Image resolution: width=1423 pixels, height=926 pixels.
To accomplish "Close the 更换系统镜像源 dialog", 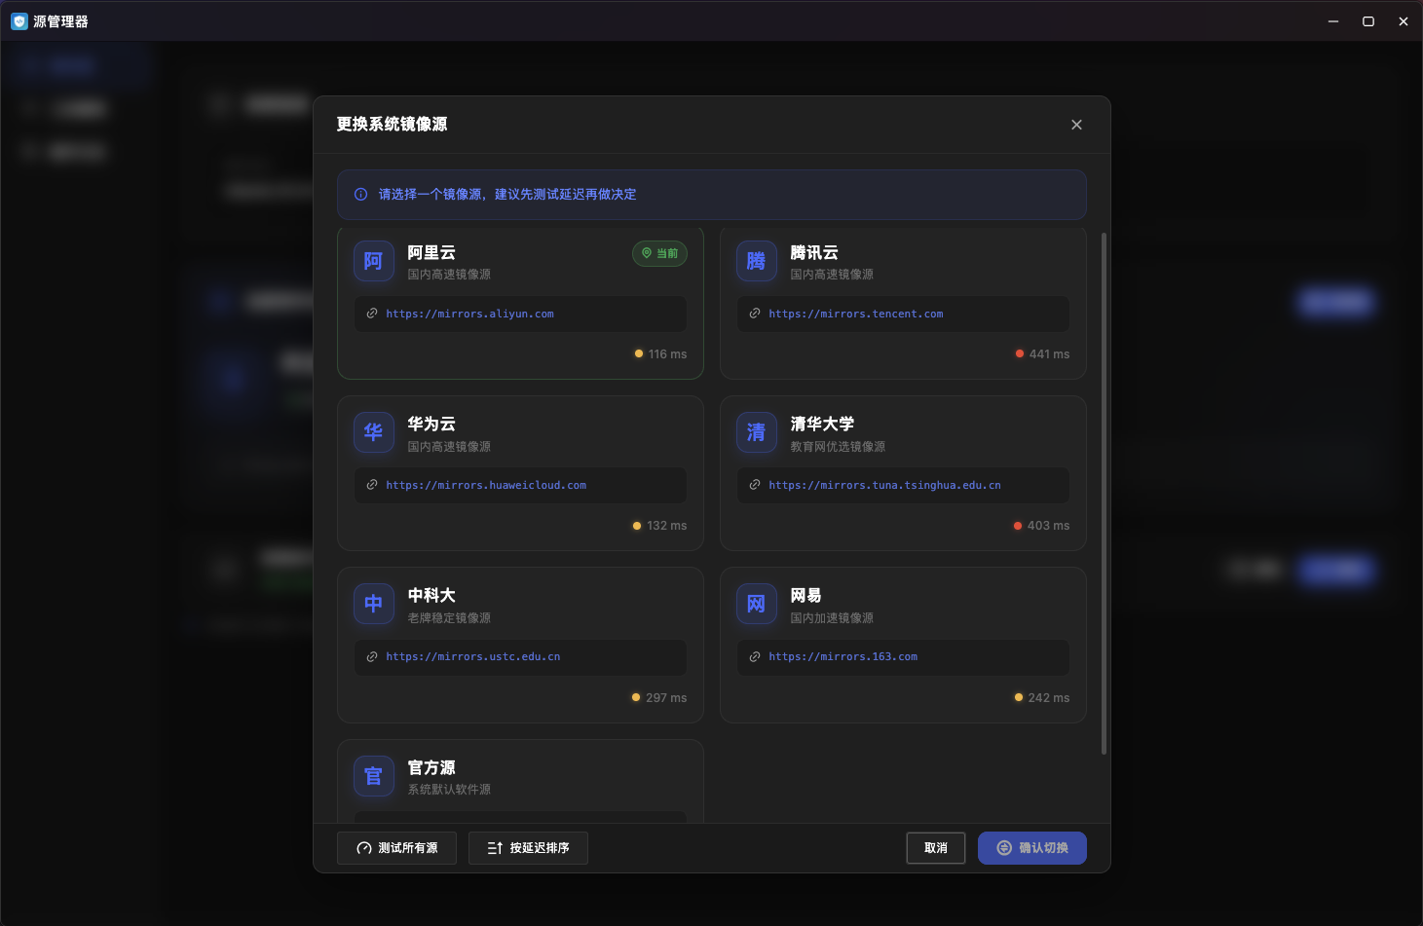I will tap(1076, 125).
